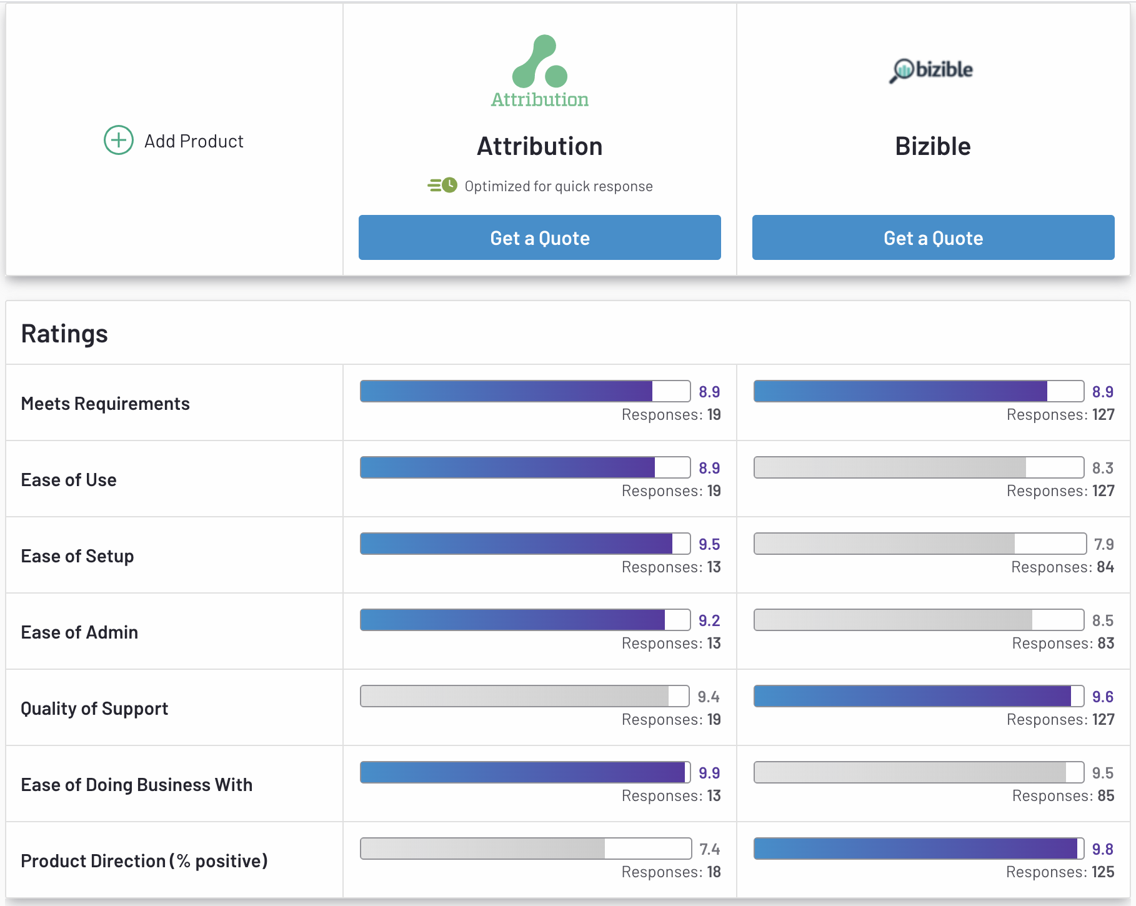Click Bizible's Ease of Use rating bar

[919, 467]
